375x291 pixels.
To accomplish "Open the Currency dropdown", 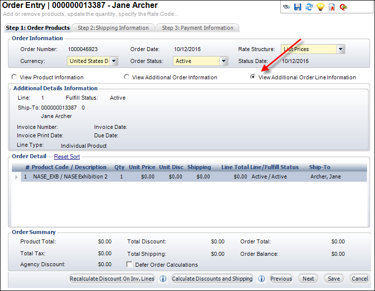I will [114, 61].
